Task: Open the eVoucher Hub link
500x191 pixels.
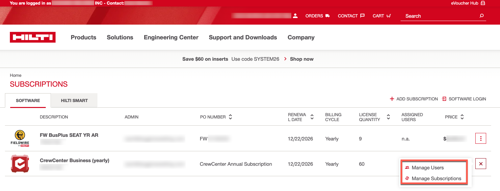Action: click(468, 3)
